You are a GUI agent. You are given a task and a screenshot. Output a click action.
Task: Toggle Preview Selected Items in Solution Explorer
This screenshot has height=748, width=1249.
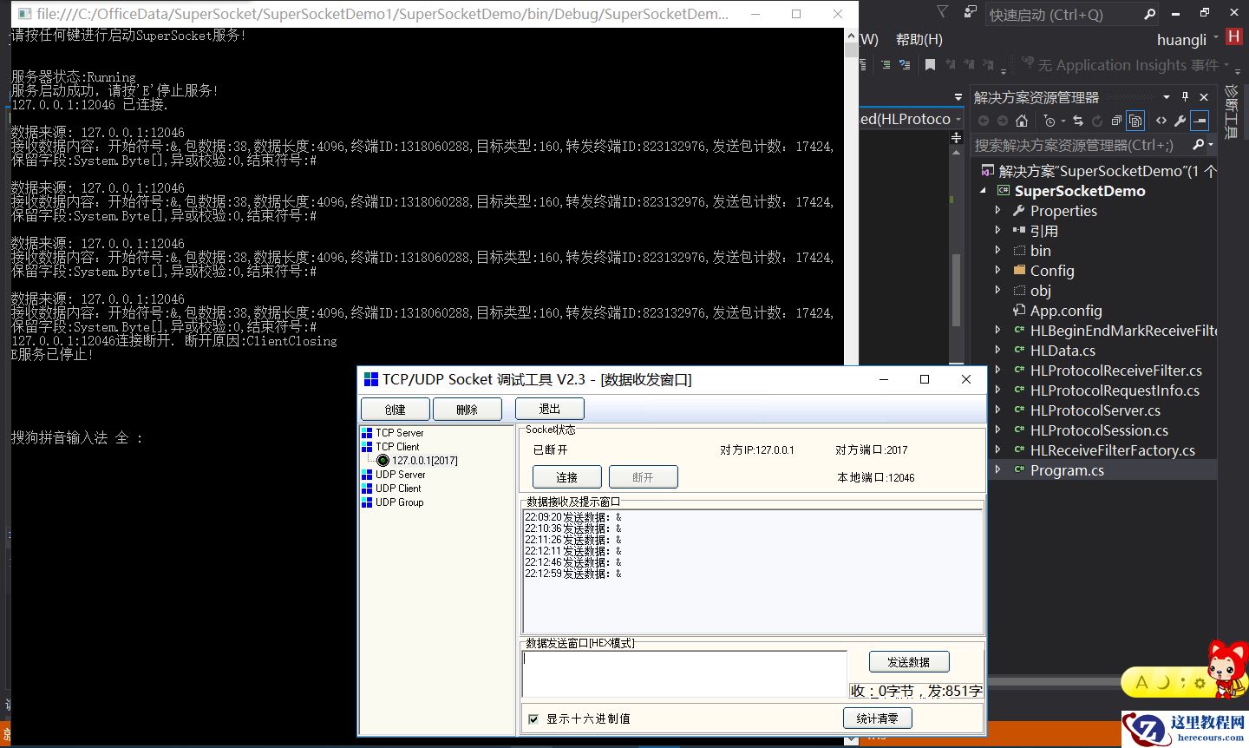click(x=1200, y=121)
